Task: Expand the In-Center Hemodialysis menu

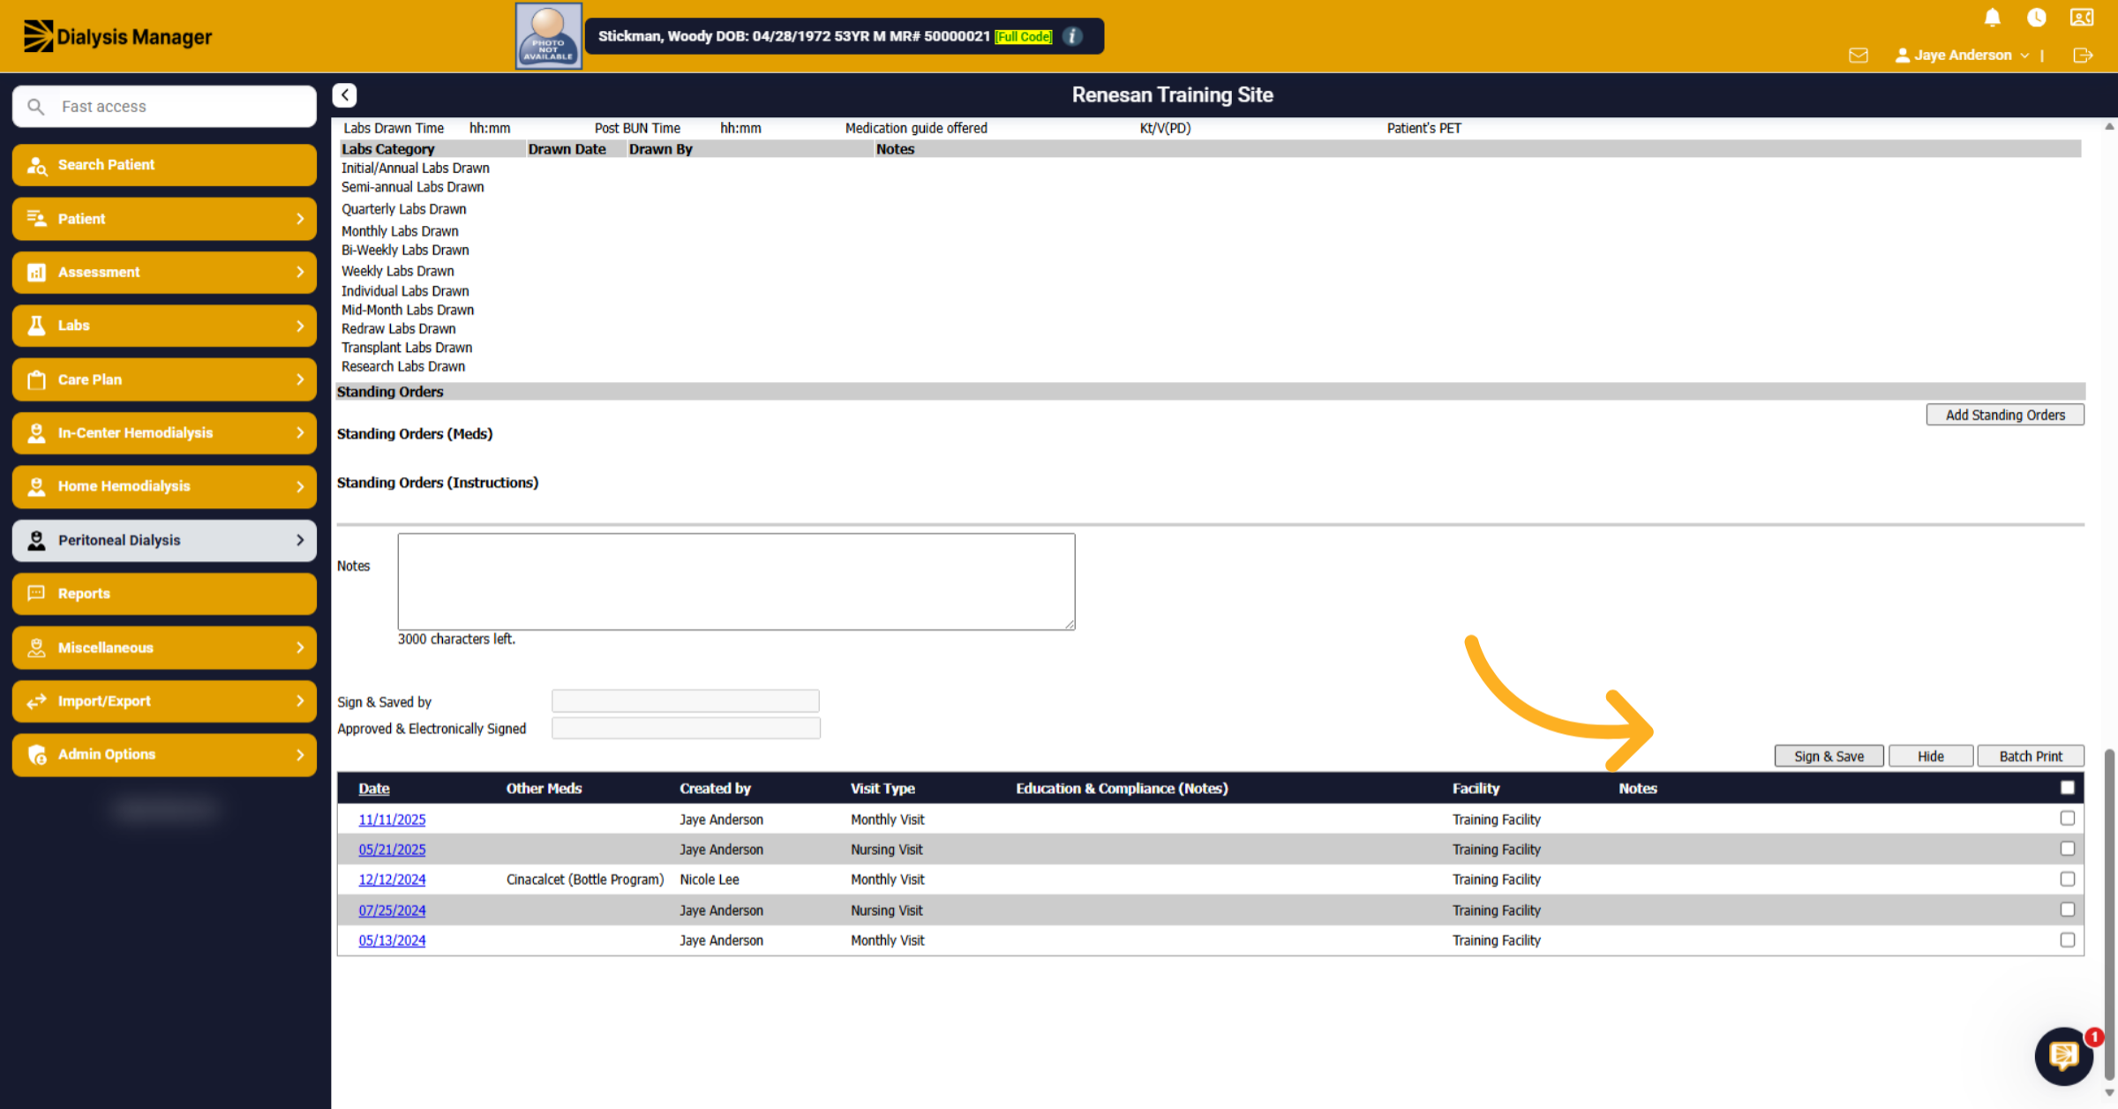Action: pos(164,433)
